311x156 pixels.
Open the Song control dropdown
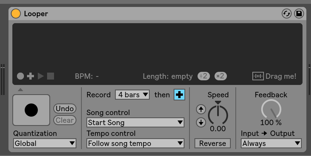point(135,122)
